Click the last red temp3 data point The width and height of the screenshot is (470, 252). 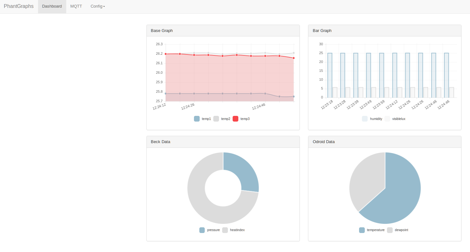click(294, 58)
